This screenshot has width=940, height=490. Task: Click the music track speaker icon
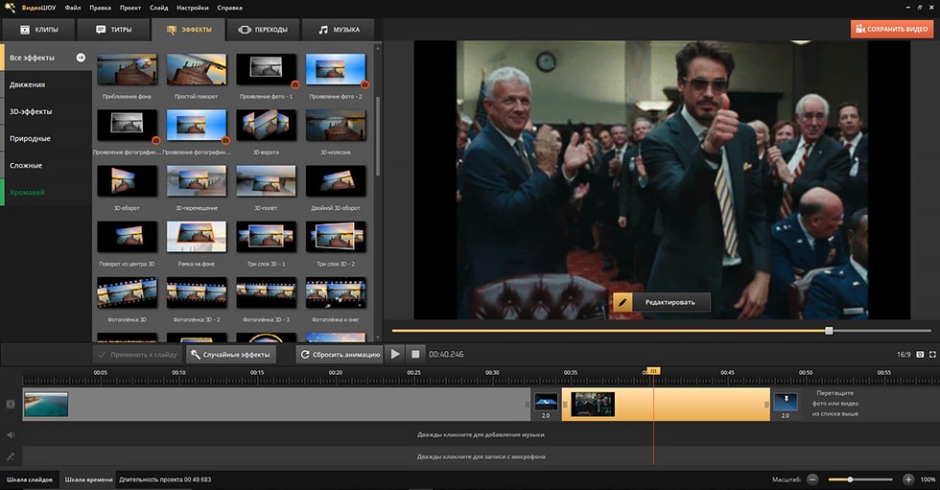tap(11, 435)
